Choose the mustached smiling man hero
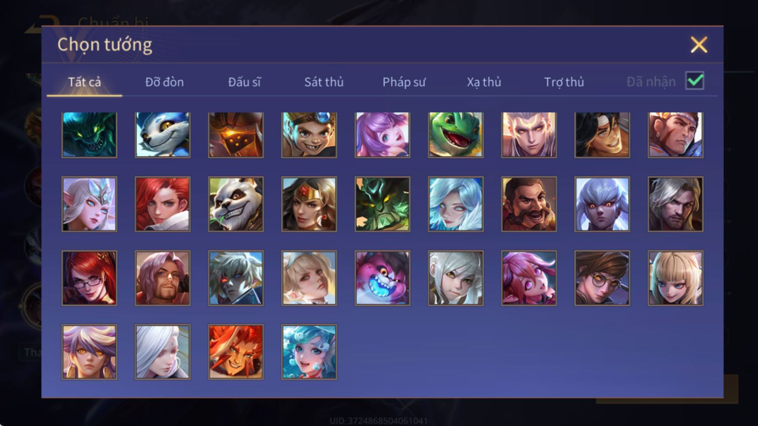 529,204
